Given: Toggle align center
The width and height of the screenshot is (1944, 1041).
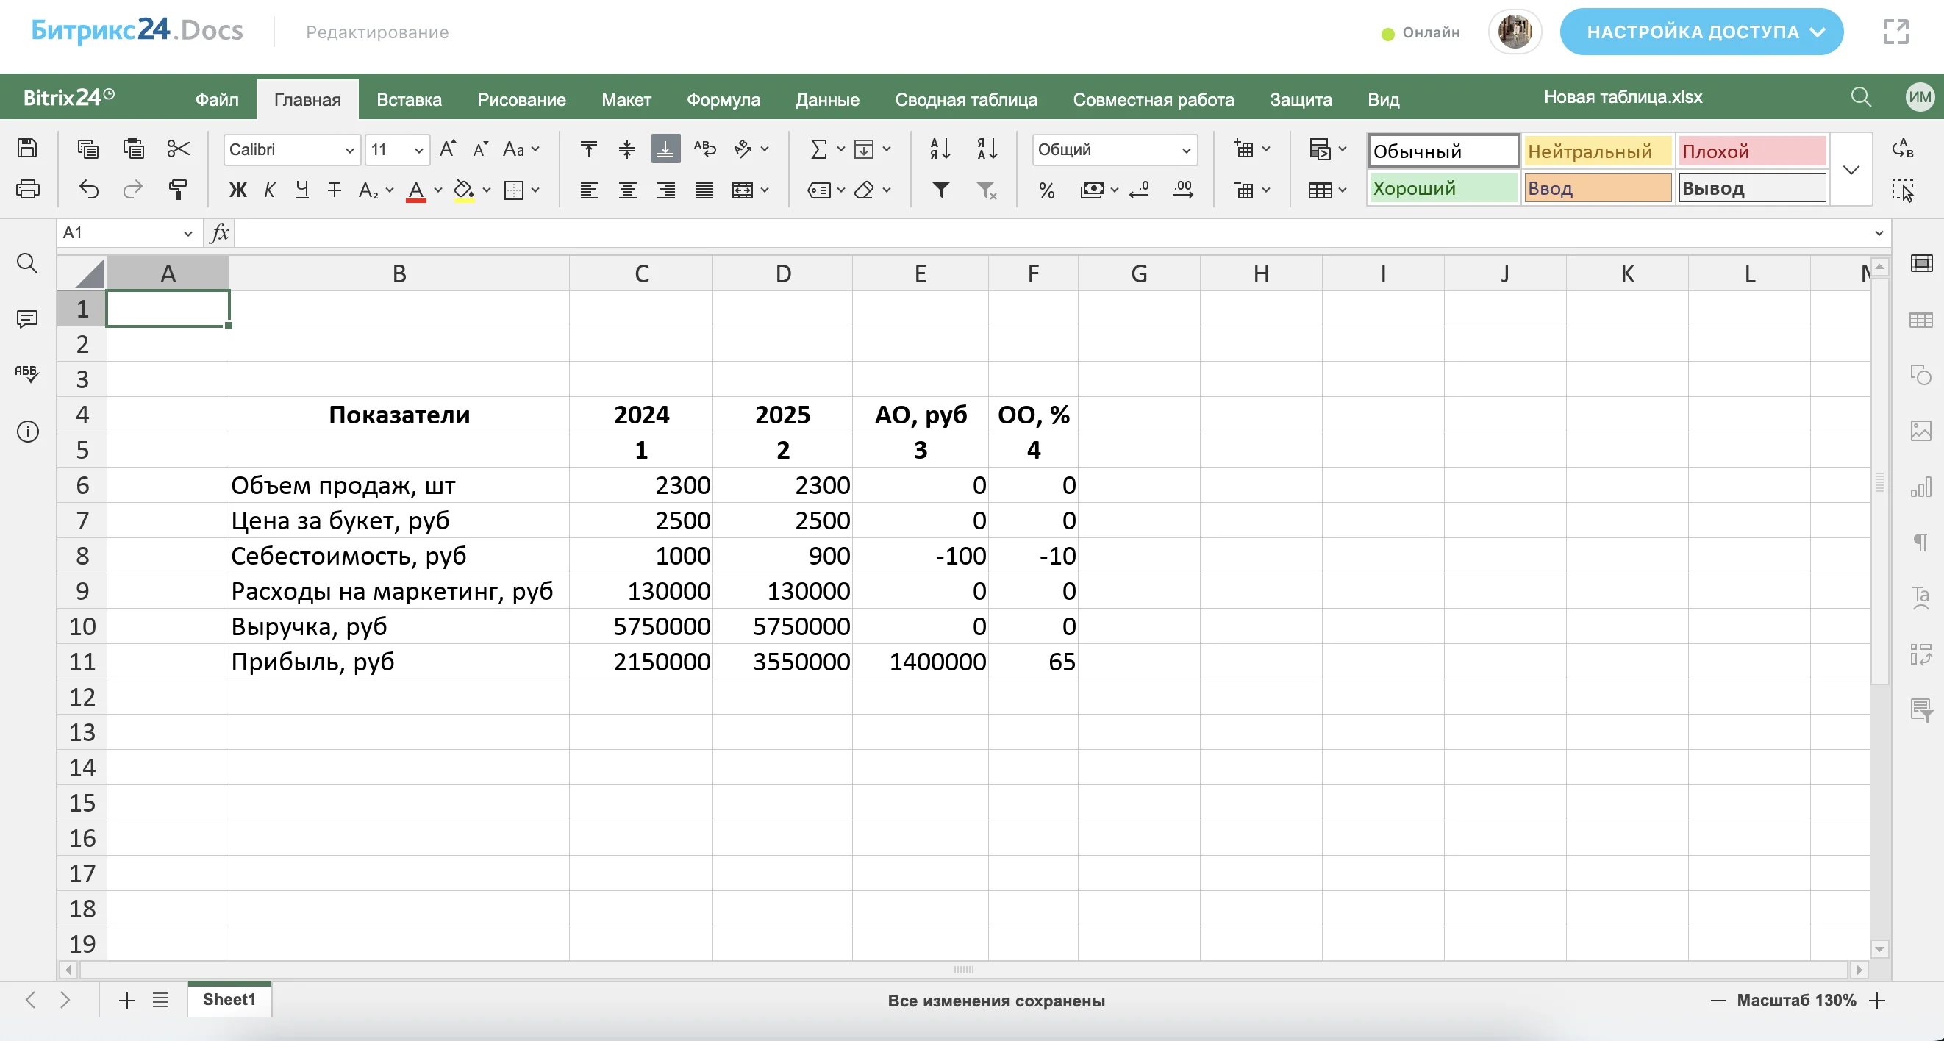Looking at the screenshot, I should tap(627, 190).
